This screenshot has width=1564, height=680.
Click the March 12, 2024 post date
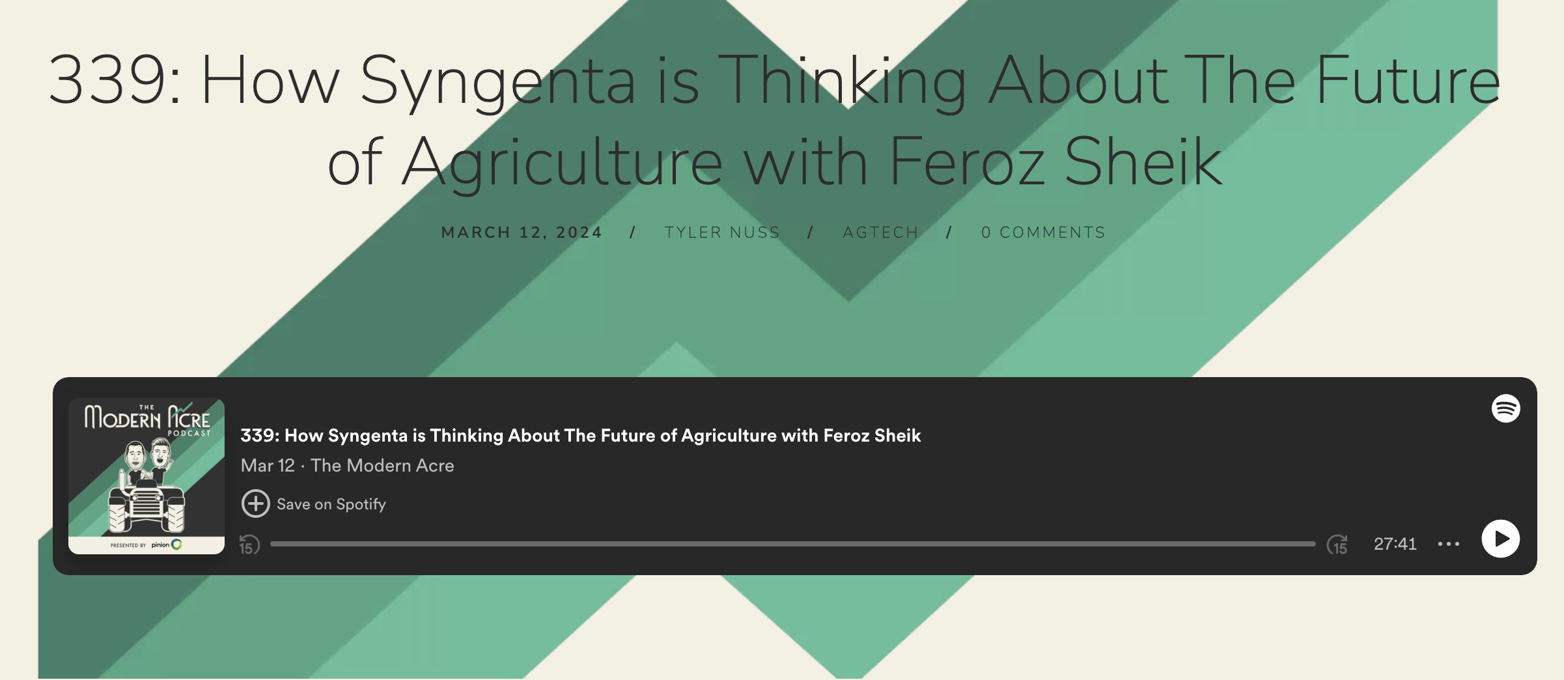[522, 233]
